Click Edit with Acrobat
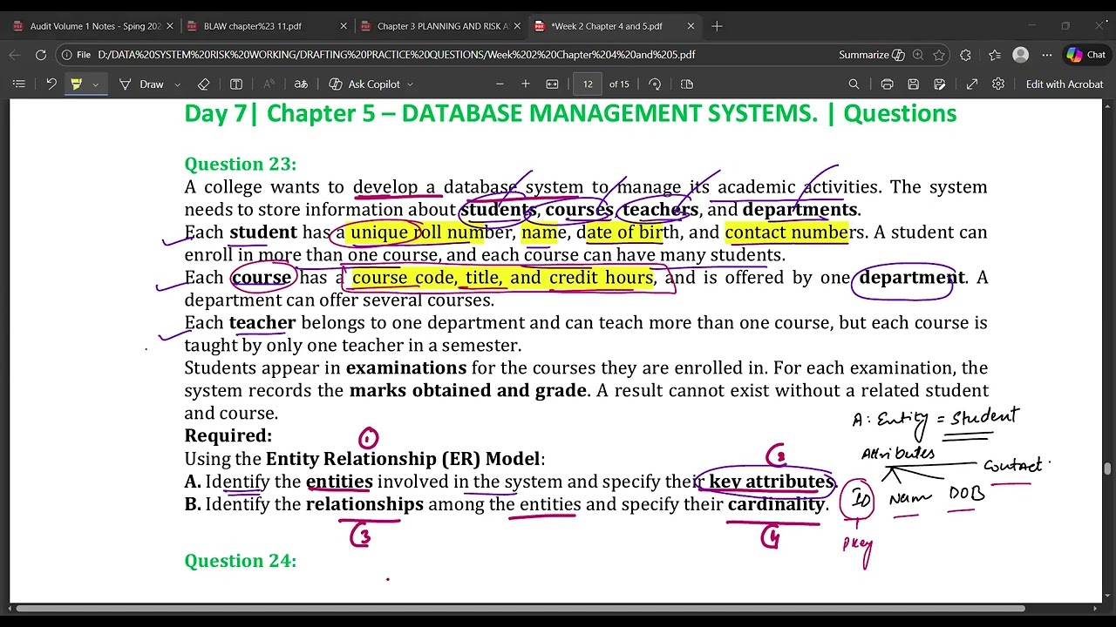This screenshot has height=627, width=1116. click(1065, 84)
